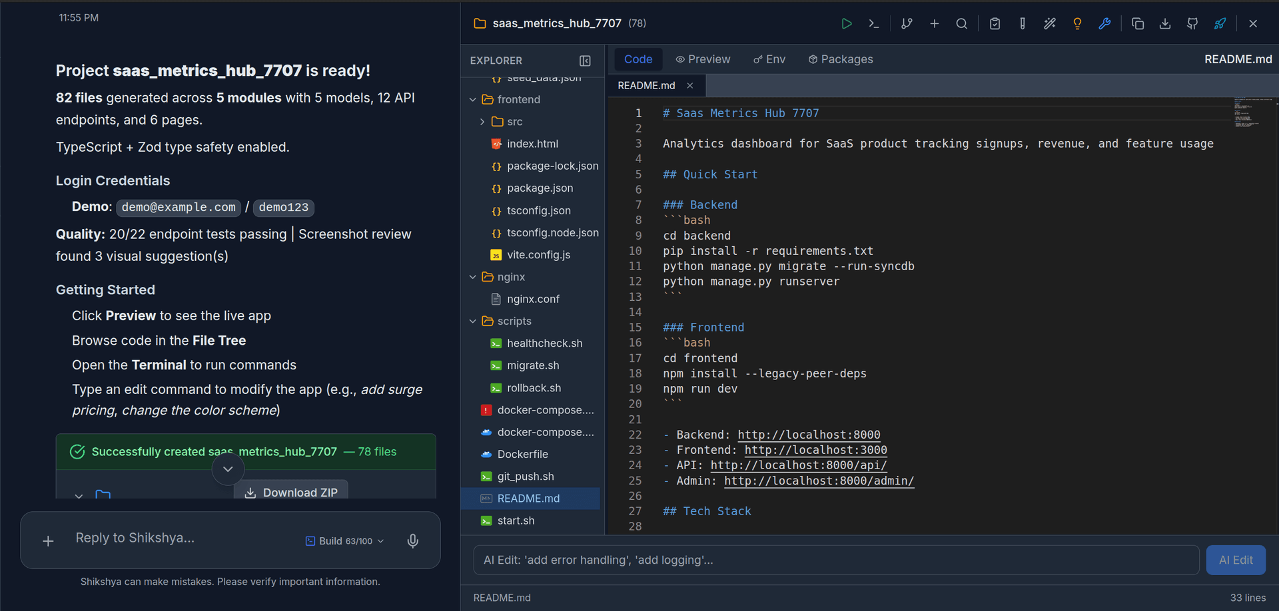Open the Env tab

tap(769, 59)
